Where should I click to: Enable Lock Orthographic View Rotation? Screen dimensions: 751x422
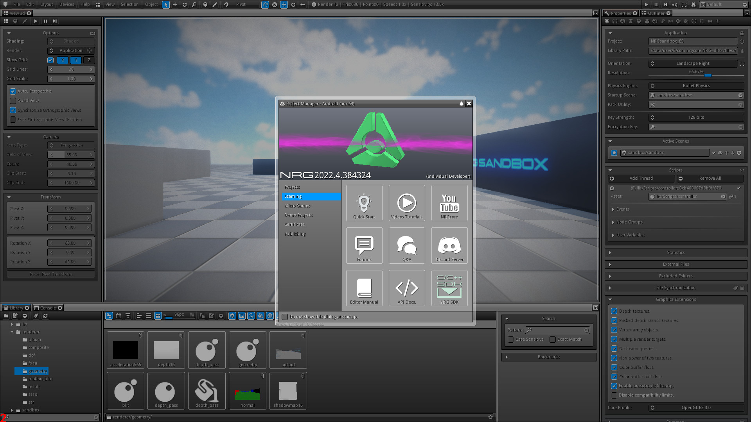pos(13,120)
